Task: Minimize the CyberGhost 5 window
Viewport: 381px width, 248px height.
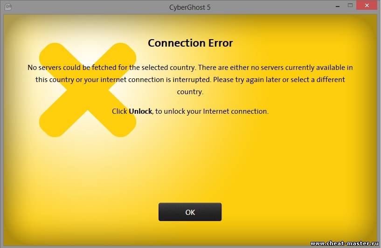Action: 338,7
